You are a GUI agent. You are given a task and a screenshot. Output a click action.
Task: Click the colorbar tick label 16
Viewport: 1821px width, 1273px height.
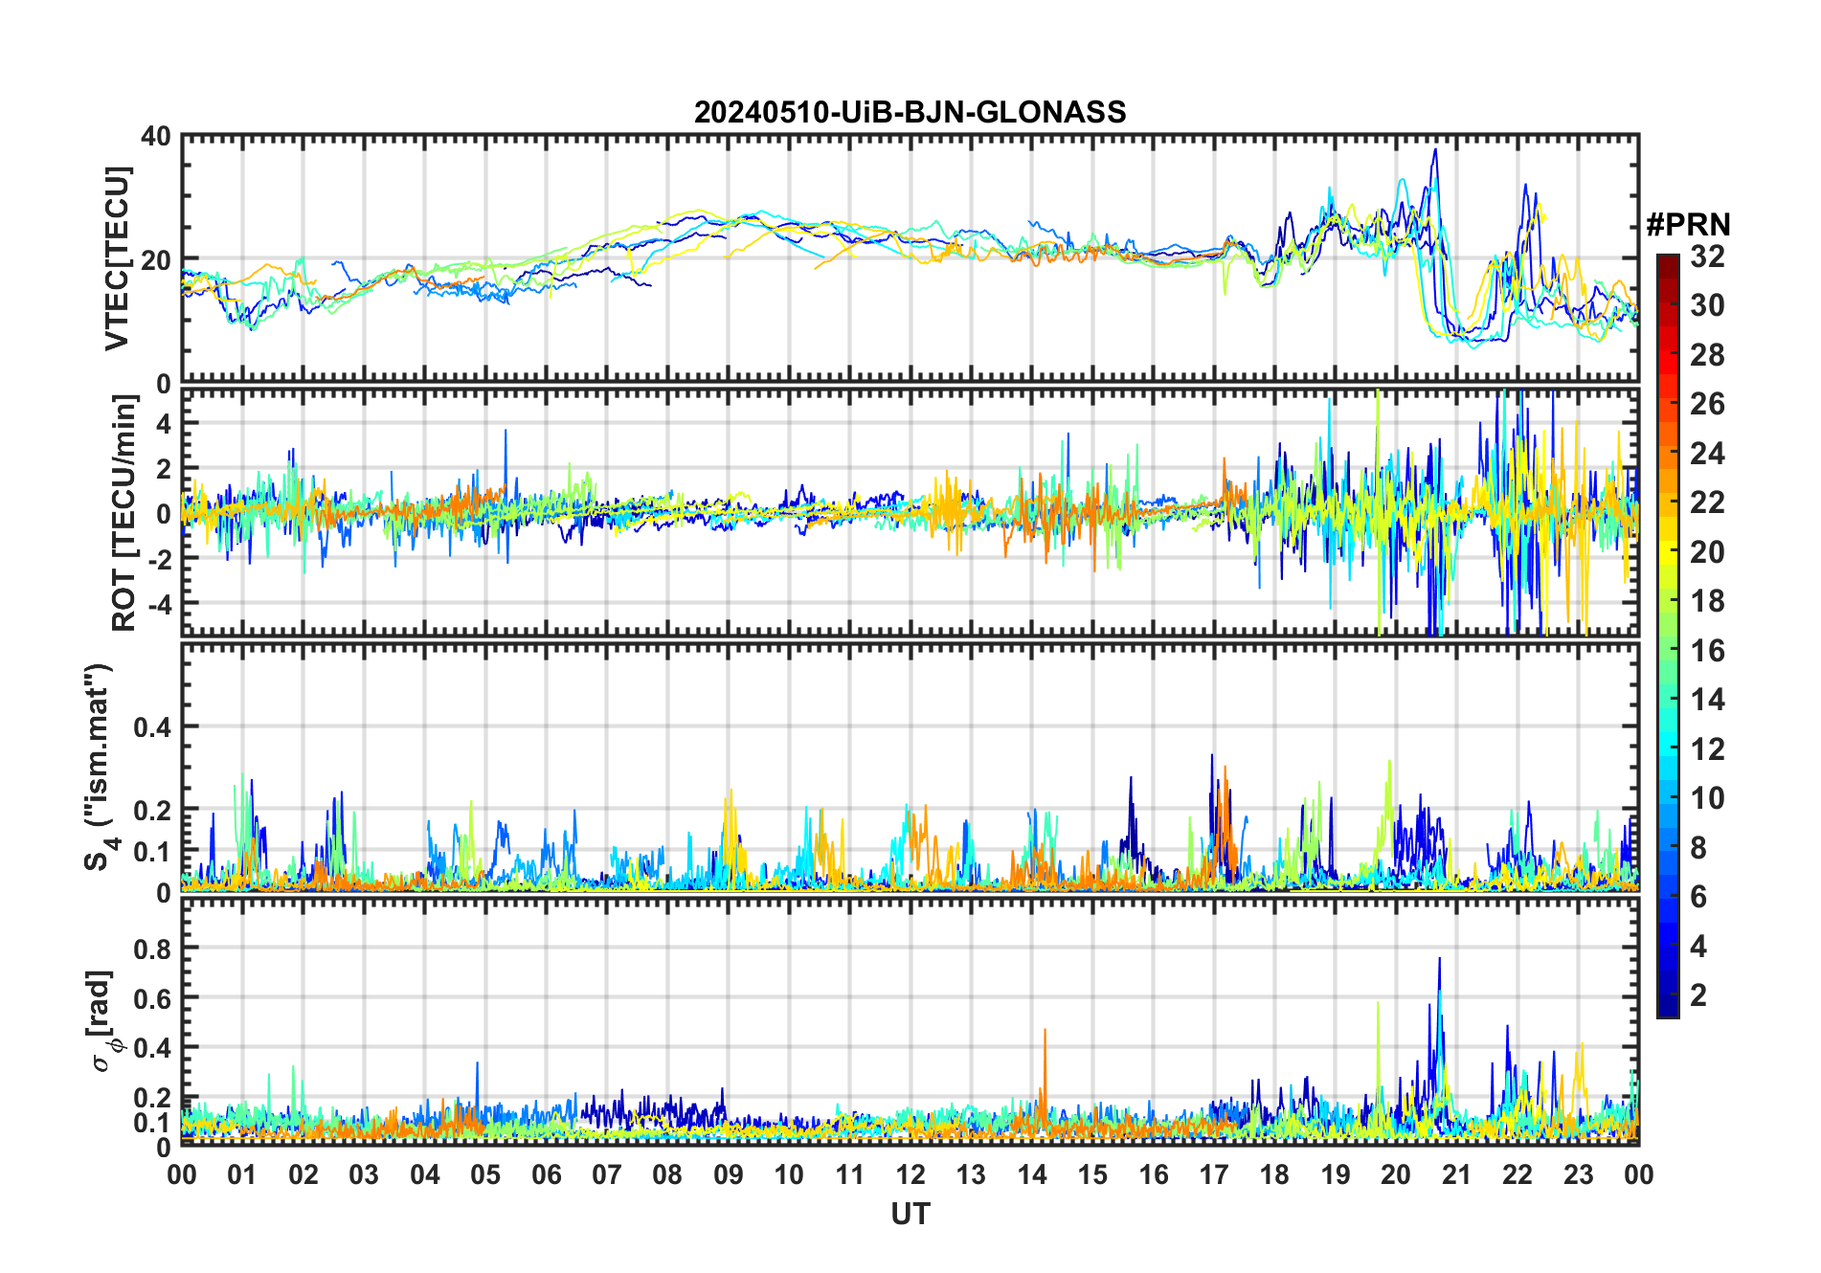pyautogui.click(x=1707, y=651)
